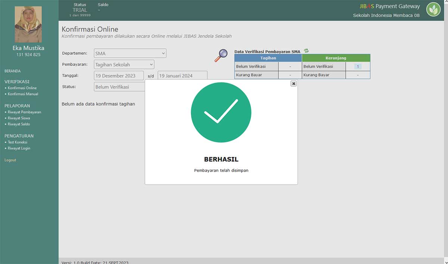Go to Beranda in the sidebar

[x=13, y=71]
